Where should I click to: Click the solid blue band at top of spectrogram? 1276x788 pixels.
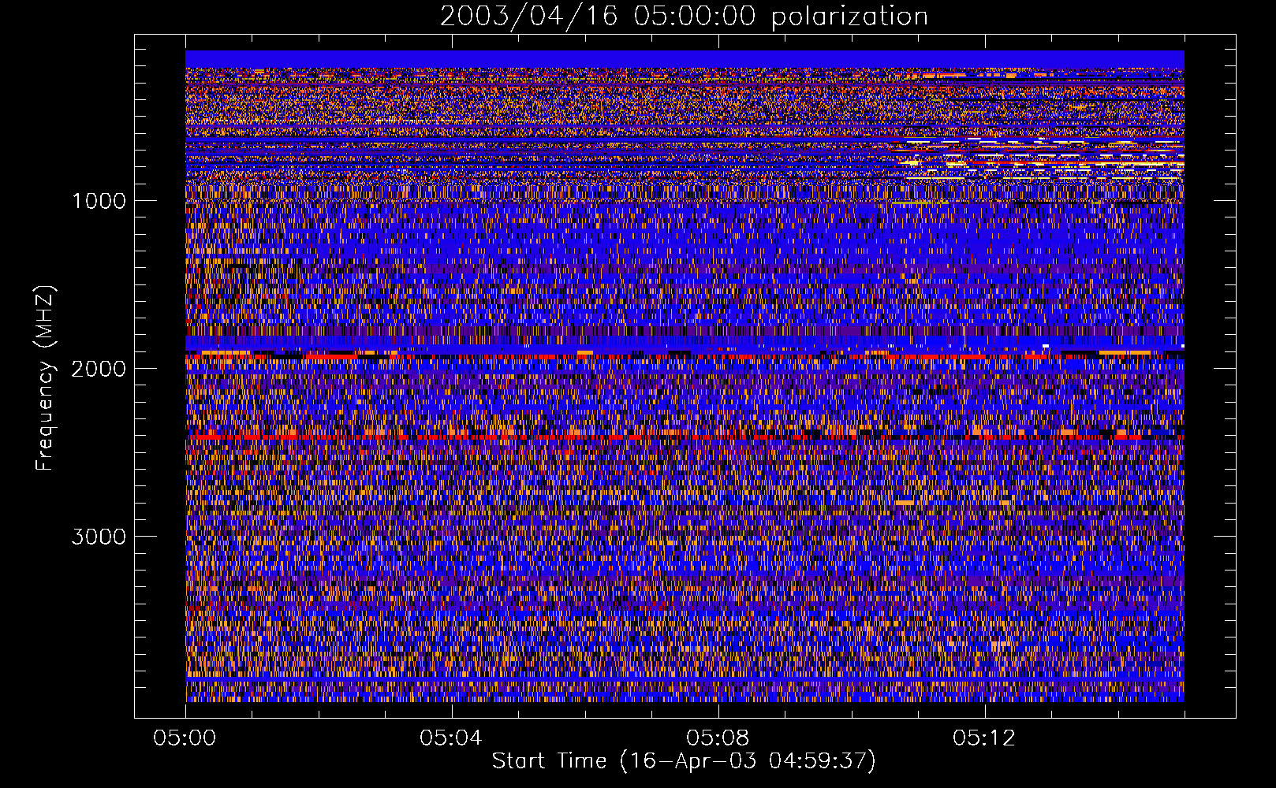click(685, 59)
